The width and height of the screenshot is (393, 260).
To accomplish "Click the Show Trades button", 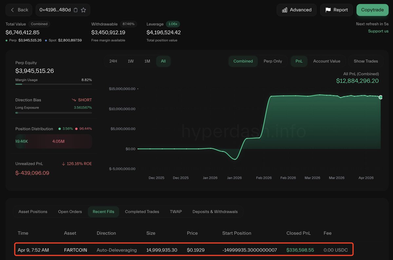I will pos(365,61).
